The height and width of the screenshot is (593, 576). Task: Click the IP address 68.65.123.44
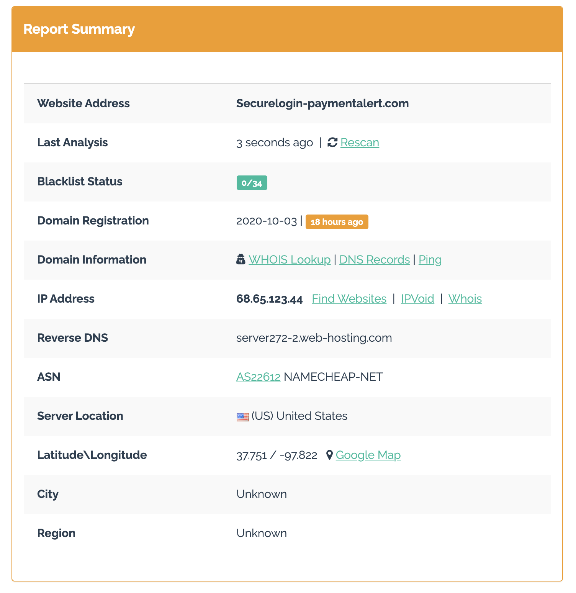coord(269,299)
